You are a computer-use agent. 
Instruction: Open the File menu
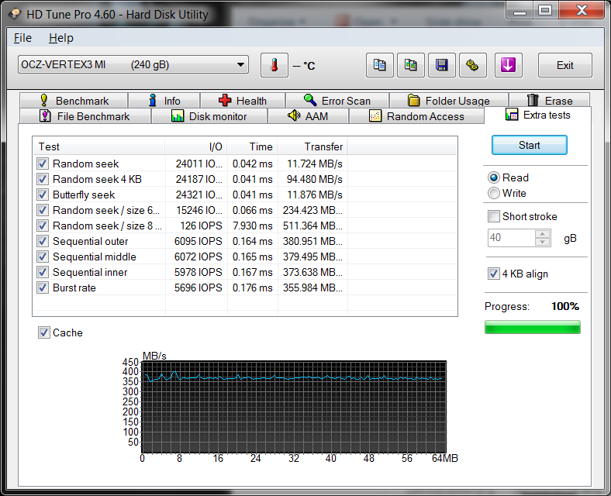[x=22, y=38]
